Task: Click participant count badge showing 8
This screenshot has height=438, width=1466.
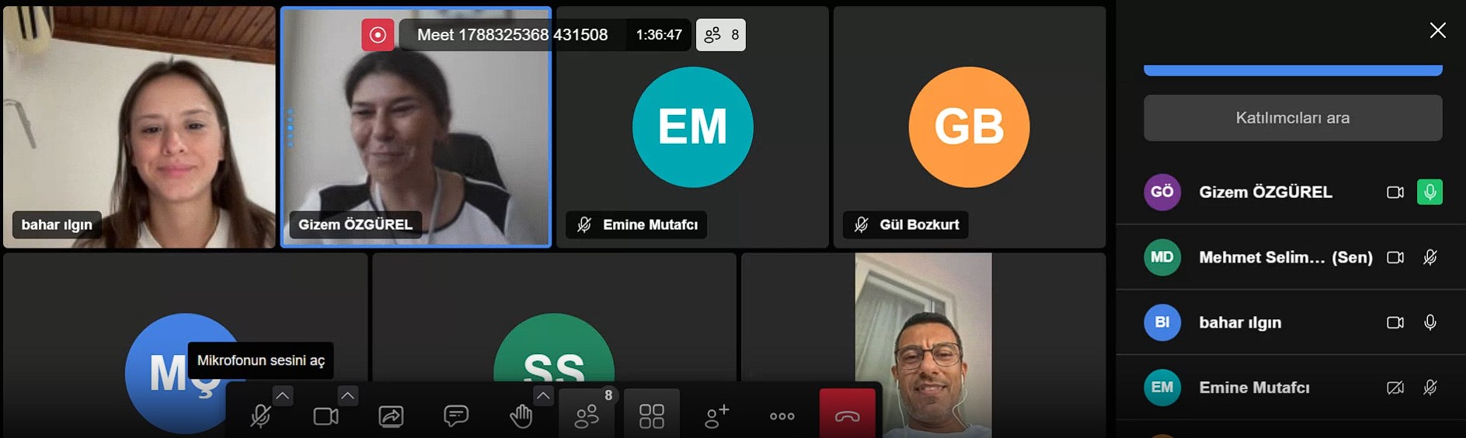Action: 721,35
